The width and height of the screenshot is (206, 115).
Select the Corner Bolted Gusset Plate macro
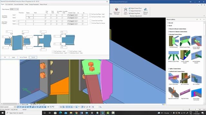196,42
